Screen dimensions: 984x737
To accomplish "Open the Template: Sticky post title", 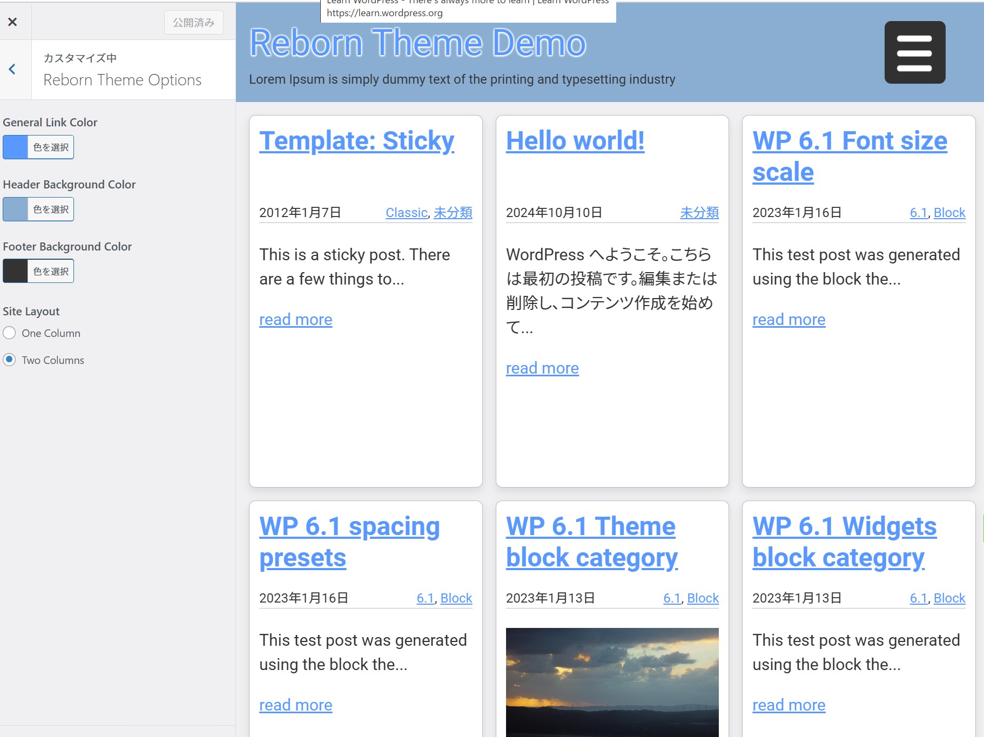I will [356, 141].
